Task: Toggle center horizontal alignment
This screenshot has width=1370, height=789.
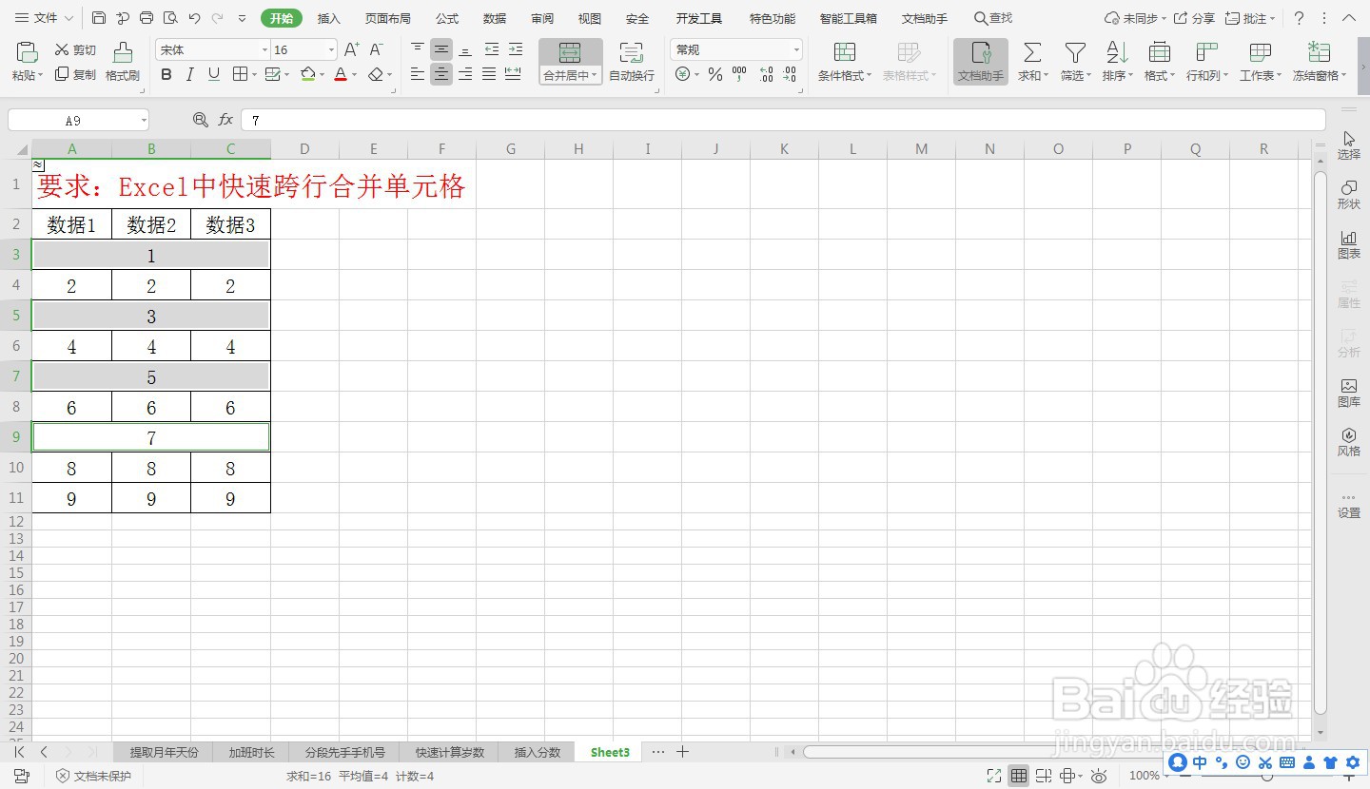Action: (x=441, y=74)
